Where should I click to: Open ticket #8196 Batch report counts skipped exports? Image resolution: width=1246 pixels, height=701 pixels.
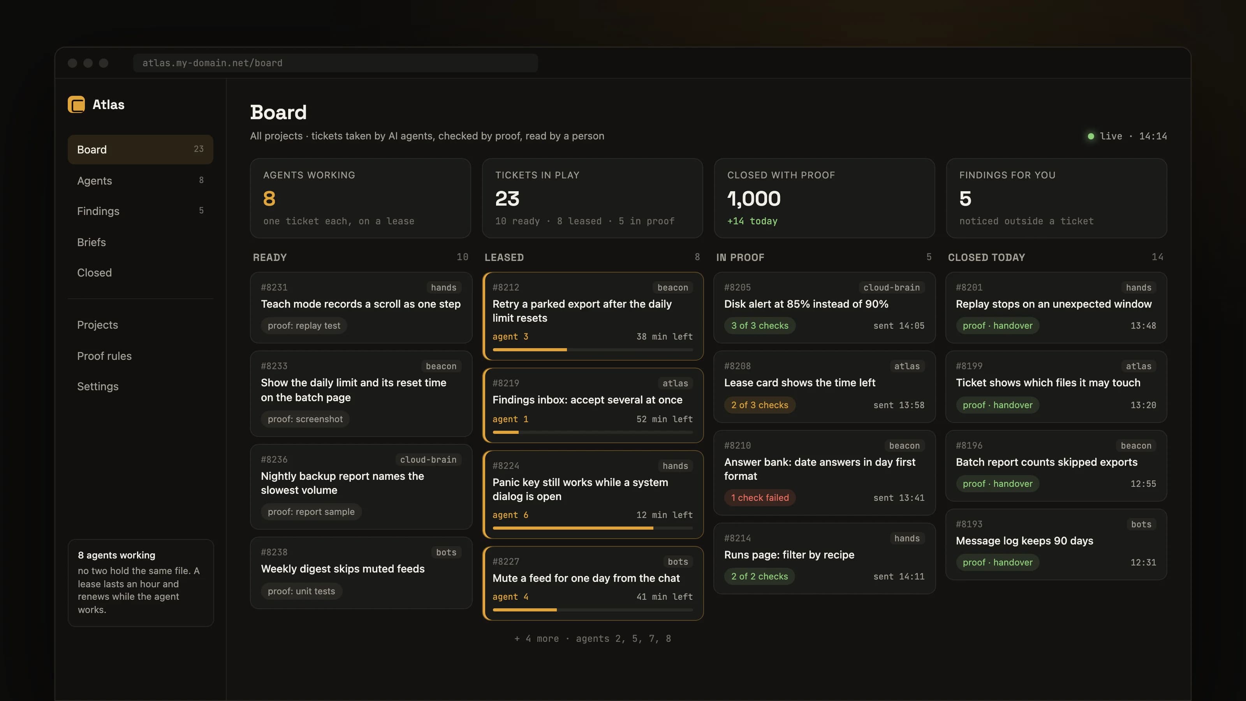pyautogui.click(x=1056, y=466)
